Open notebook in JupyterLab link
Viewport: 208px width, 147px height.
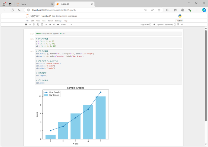(146, 24)
